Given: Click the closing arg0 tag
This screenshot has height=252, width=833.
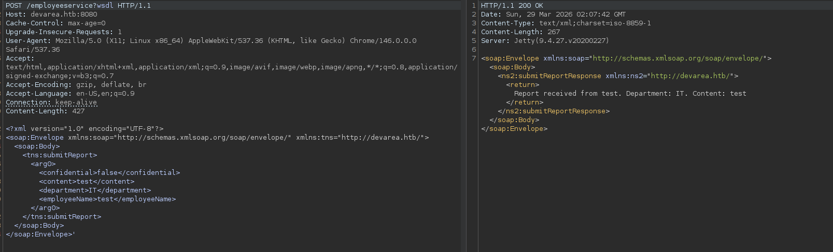Looking at the screenshot, I should (45, 208).
